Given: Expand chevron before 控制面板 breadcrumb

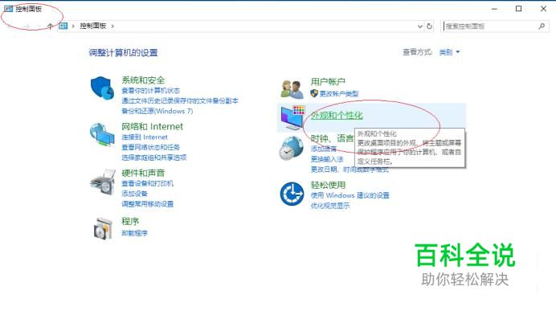Looking at the screenshot, I should click(x=73, y=26).
